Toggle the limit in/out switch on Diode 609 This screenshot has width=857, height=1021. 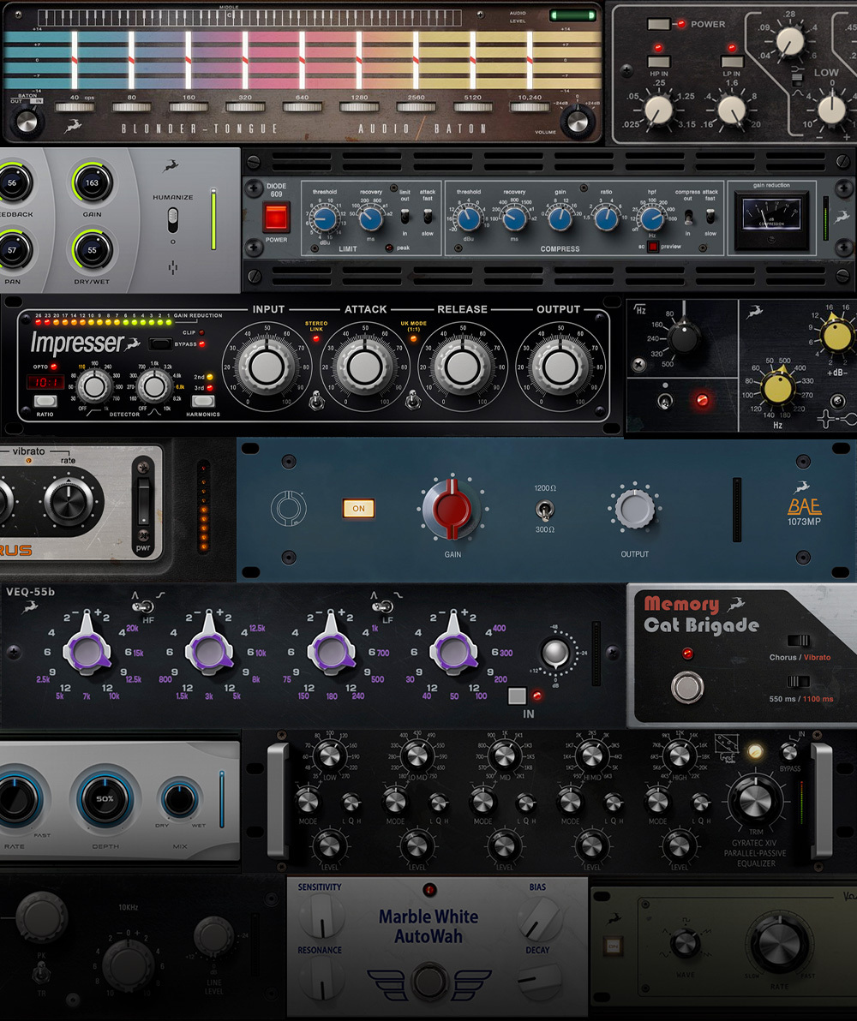tap(405, 216)
